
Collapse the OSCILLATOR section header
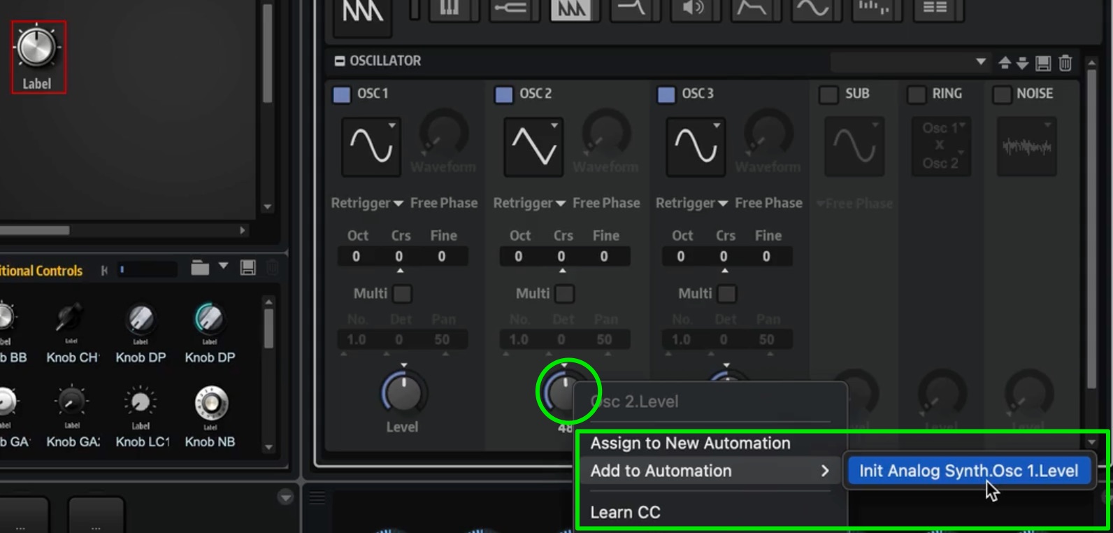[x=340, y=62]
